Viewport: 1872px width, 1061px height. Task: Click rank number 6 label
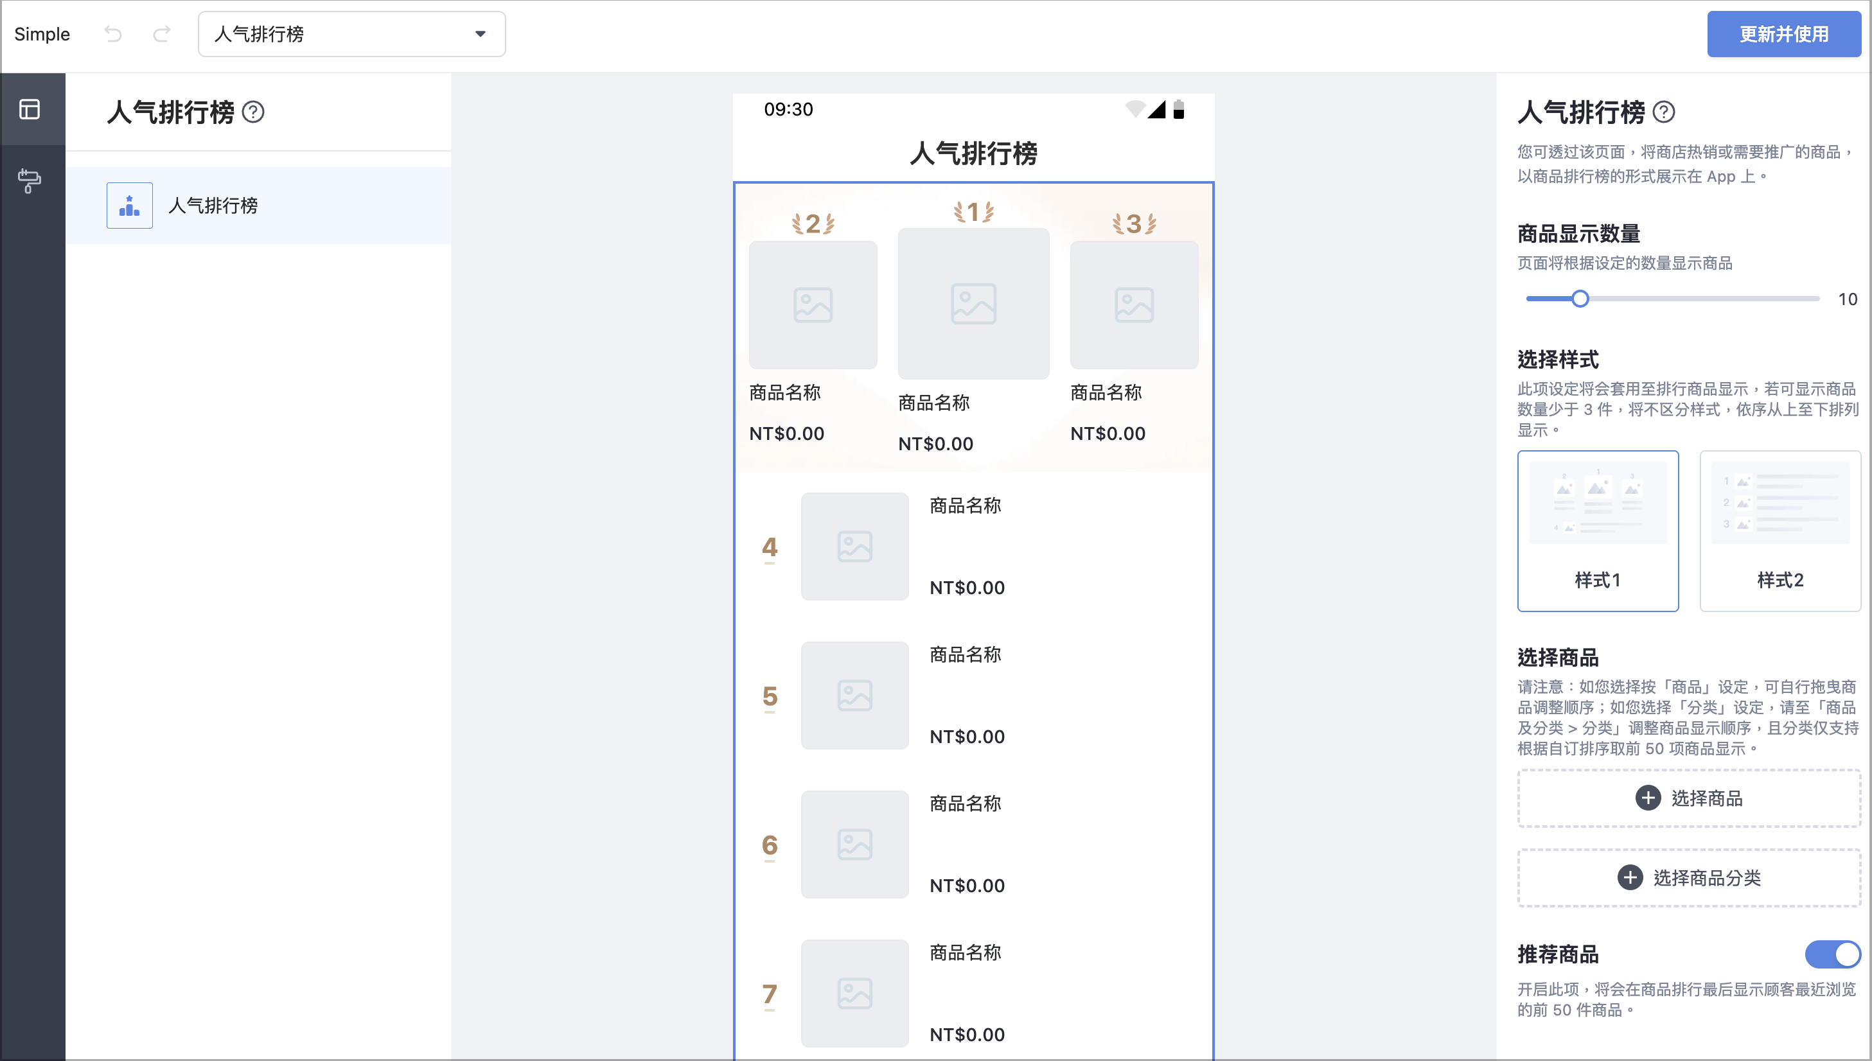tap(770, 845)
